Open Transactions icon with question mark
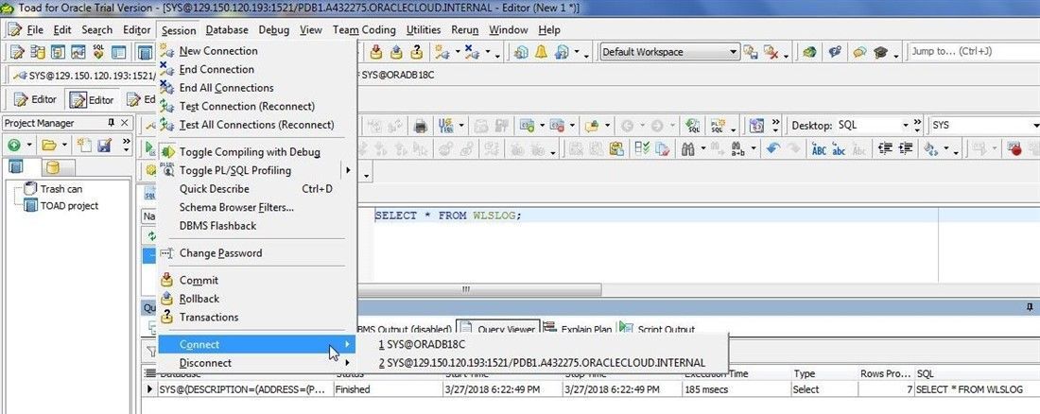Image resolution: width=1040 pixels, height=414 pixels. (417, 52)
